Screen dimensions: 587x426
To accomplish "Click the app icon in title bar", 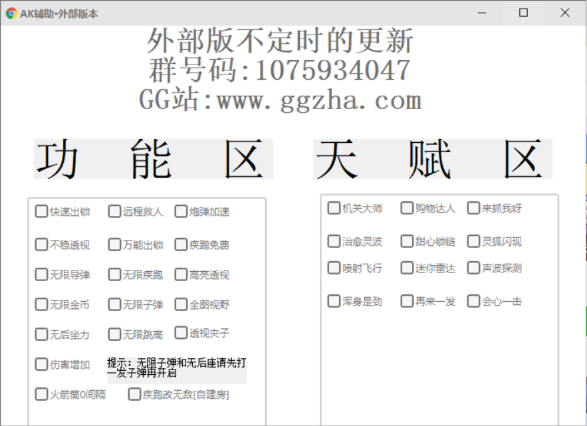I will pos(11,13).
